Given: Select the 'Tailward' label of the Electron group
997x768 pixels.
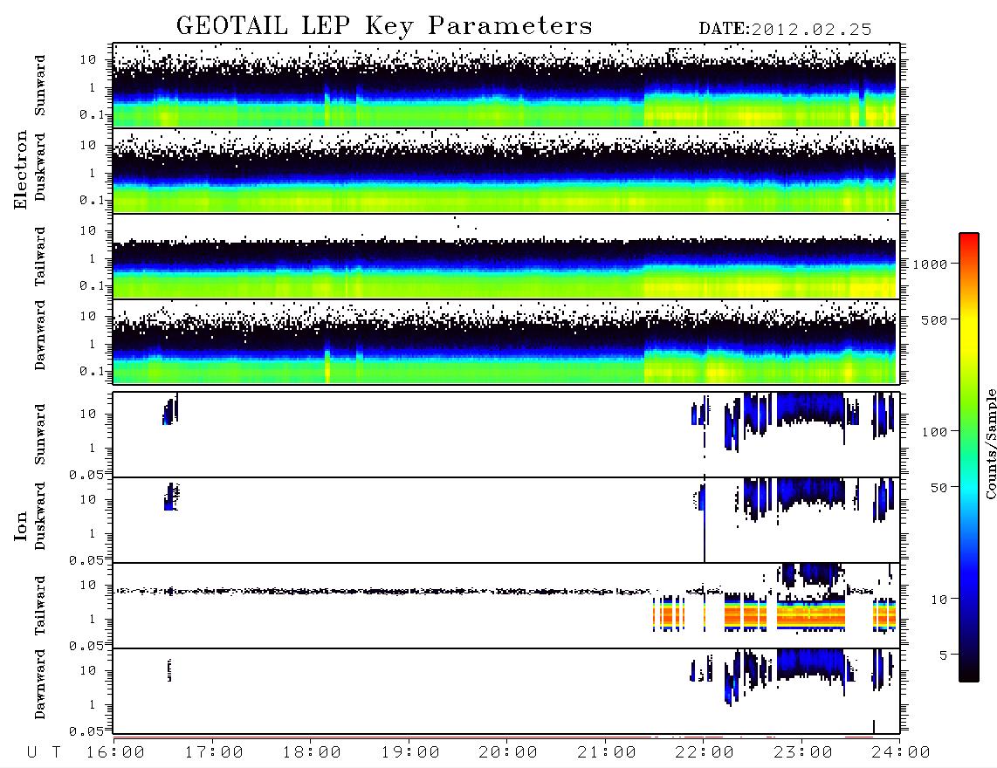Looking at the screenshot, I should 40,257.
